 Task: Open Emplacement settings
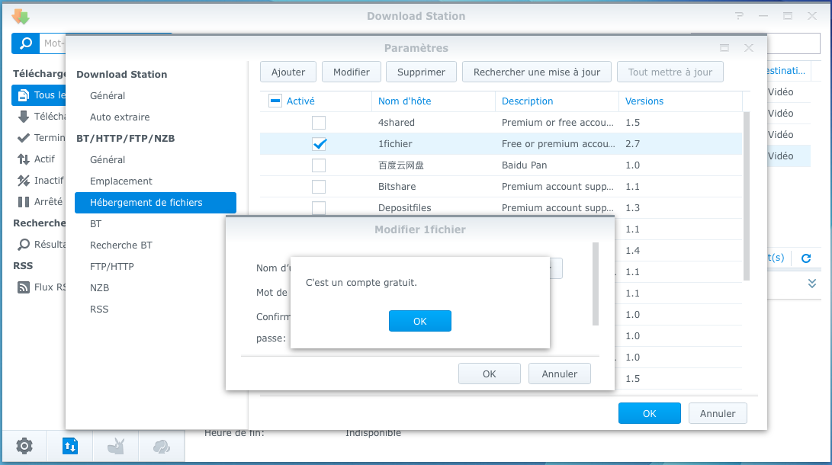point(121,181)
